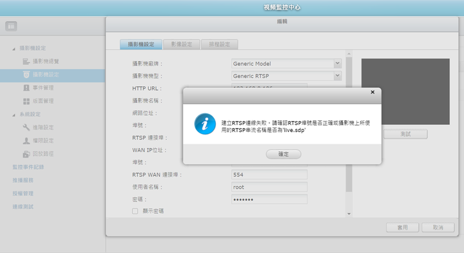
Task: Apply settings with 套用 button
Action: point(402,227)
